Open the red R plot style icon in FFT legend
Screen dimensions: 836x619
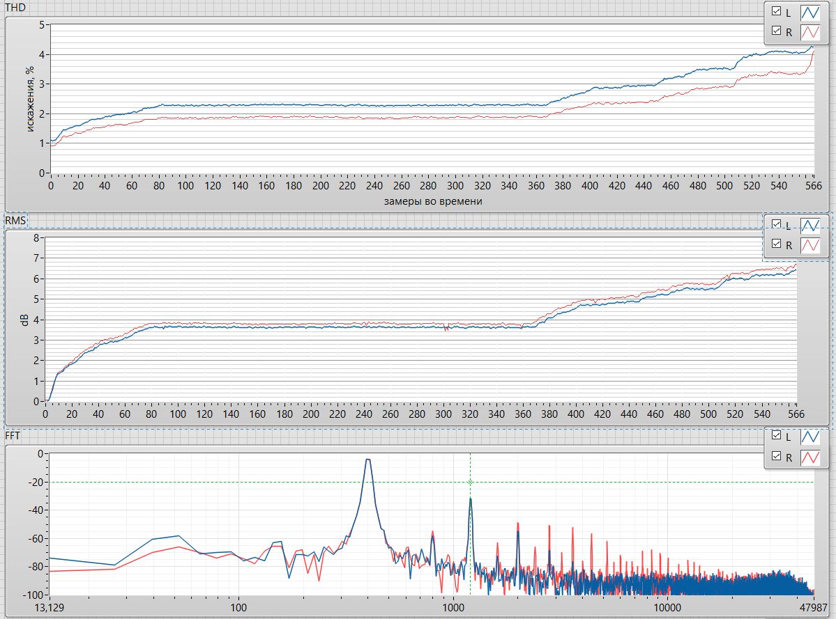click(810, 457)
